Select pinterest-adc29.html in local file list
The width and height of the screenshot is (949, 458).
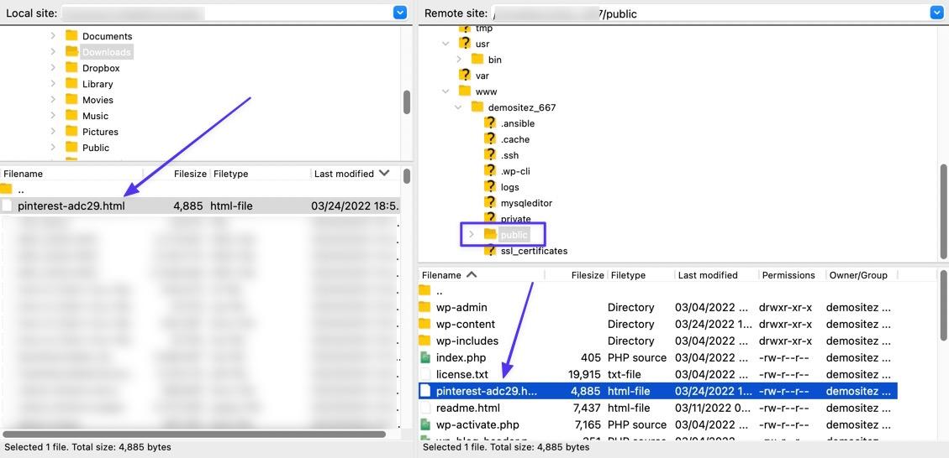[71, 206]
